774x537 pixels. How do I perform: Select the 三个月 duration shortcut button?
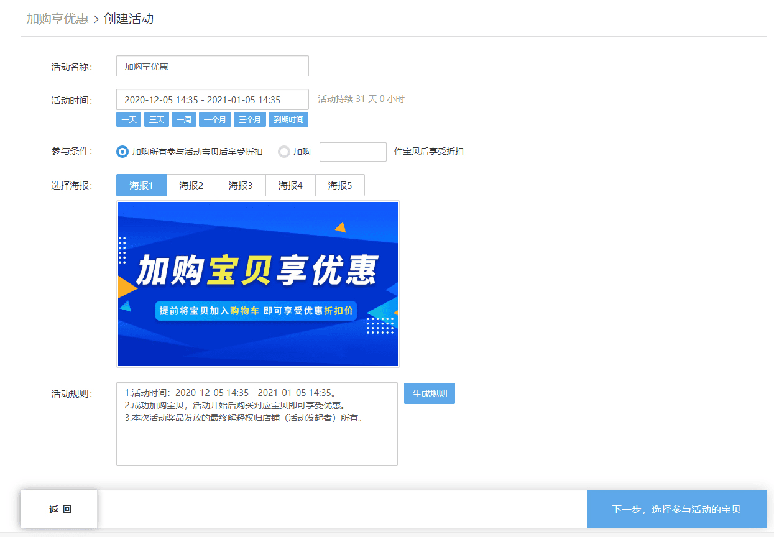click(249, 119)
